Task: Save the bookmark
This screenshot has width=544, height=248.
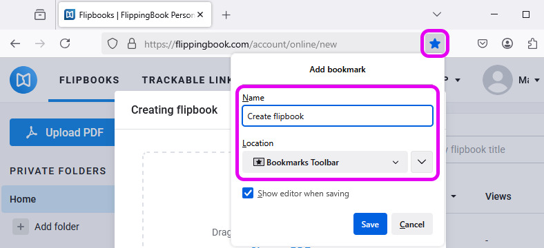Action: point(370,224)
